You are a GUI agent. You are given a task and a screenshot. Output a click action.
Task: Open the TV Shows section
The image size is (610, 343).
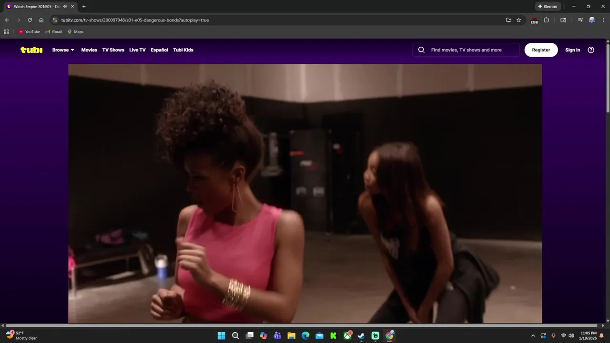click(113, 50)
